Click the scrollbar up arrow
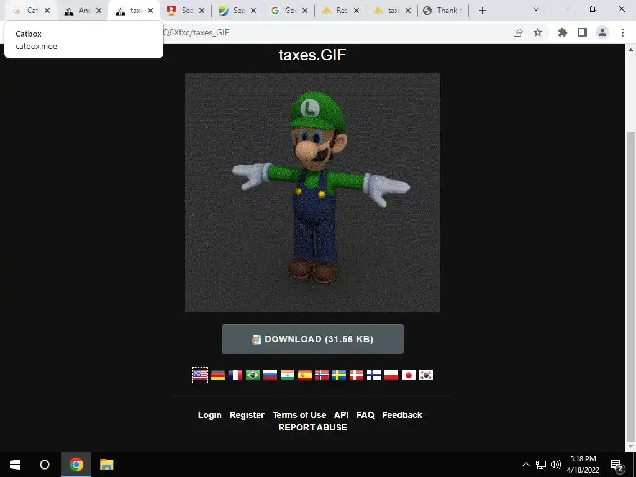The image size is (636, 477). point(631,50)
